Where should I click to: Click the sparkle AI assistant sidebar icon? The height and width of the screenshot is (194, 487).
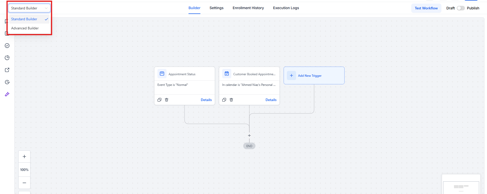point(7,94)
